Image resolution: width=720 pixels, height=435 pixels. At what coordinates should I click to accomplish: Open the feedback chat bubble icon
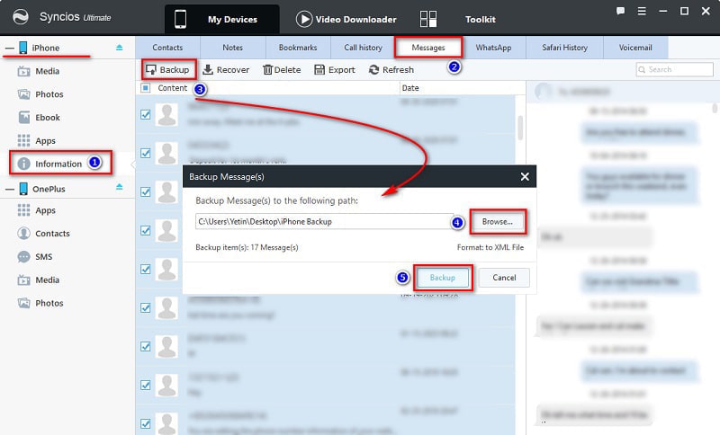[x=620, y=11]
